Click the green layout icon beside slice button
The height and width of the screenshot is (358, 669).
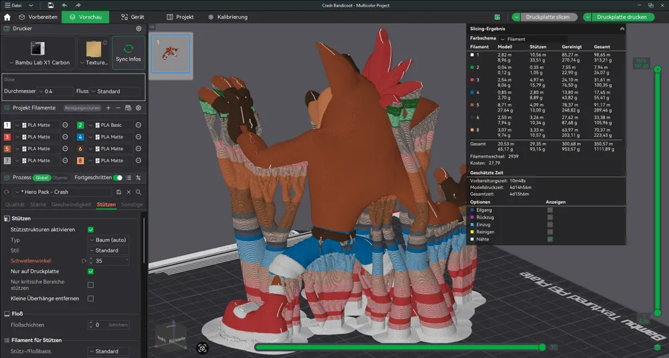[497, 17]
